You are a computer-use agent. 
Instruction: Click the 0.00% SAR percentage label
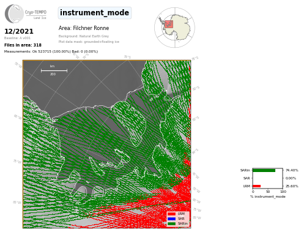point(291,178)
